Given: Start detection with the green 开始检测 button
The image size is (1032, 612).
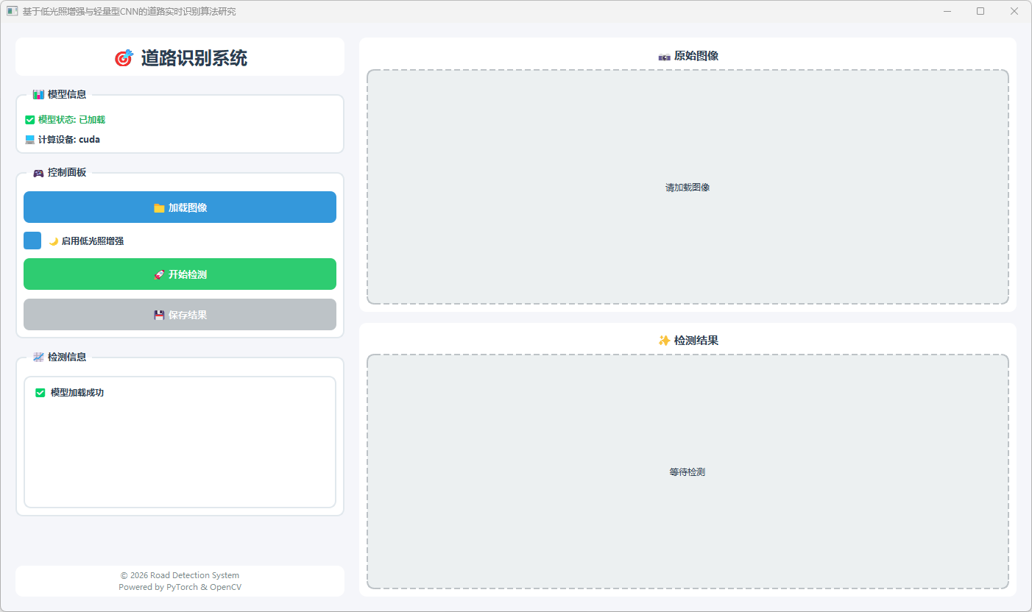Looking at the screenshot, I should (180, 274).
